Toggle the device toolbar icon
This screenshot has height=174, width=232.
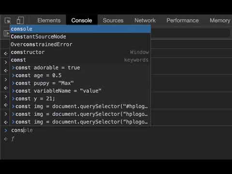(20, 20)
